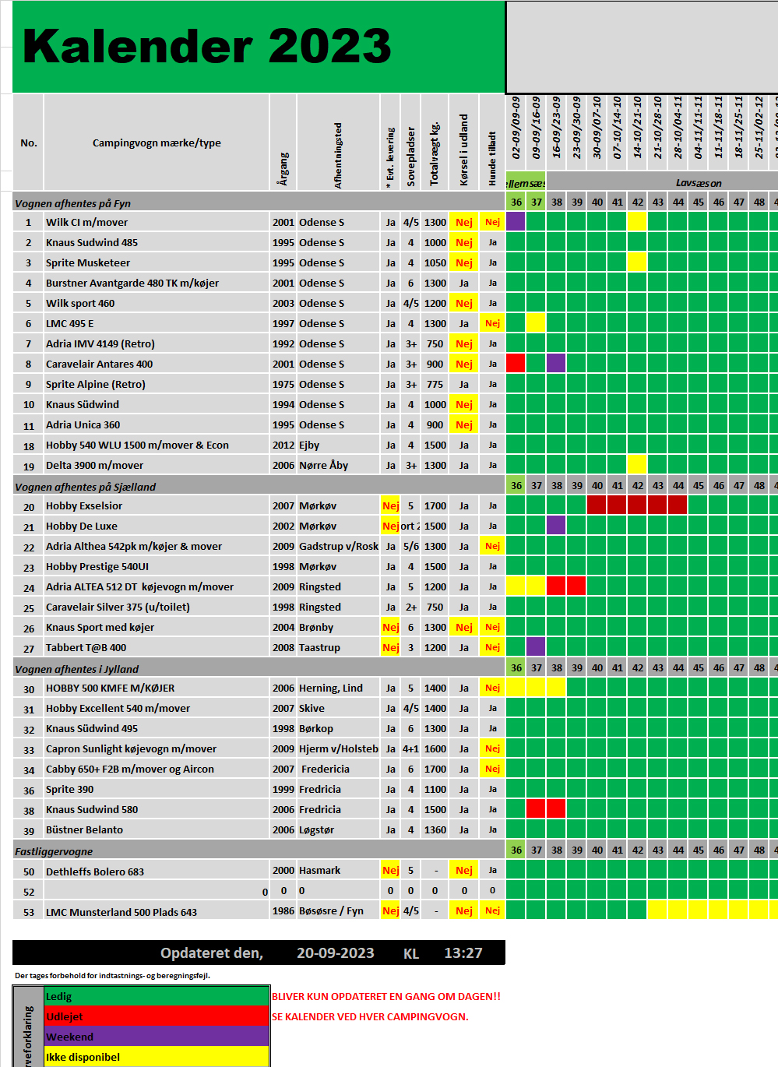Image resolution: width=778 pixels, height=1067 pixels.
Task: Click the Kalender 2023 title
Action: 207,47
